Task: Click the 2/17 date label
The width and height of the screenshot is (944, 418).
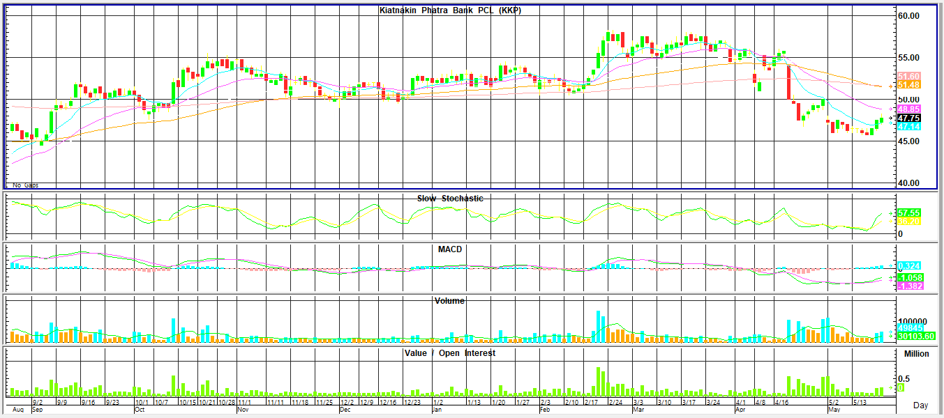Action: click(x=592, y=403)
